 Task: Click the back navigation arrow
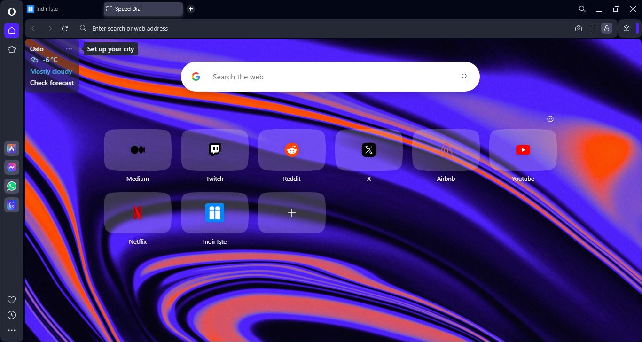[33, 28]
